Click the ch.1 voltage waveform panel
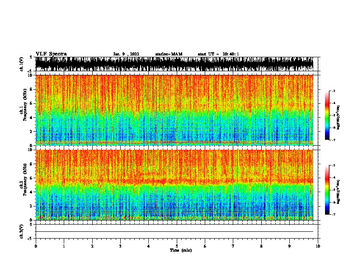358x276 pixels. pyautogui.click(x=174, y=64)
